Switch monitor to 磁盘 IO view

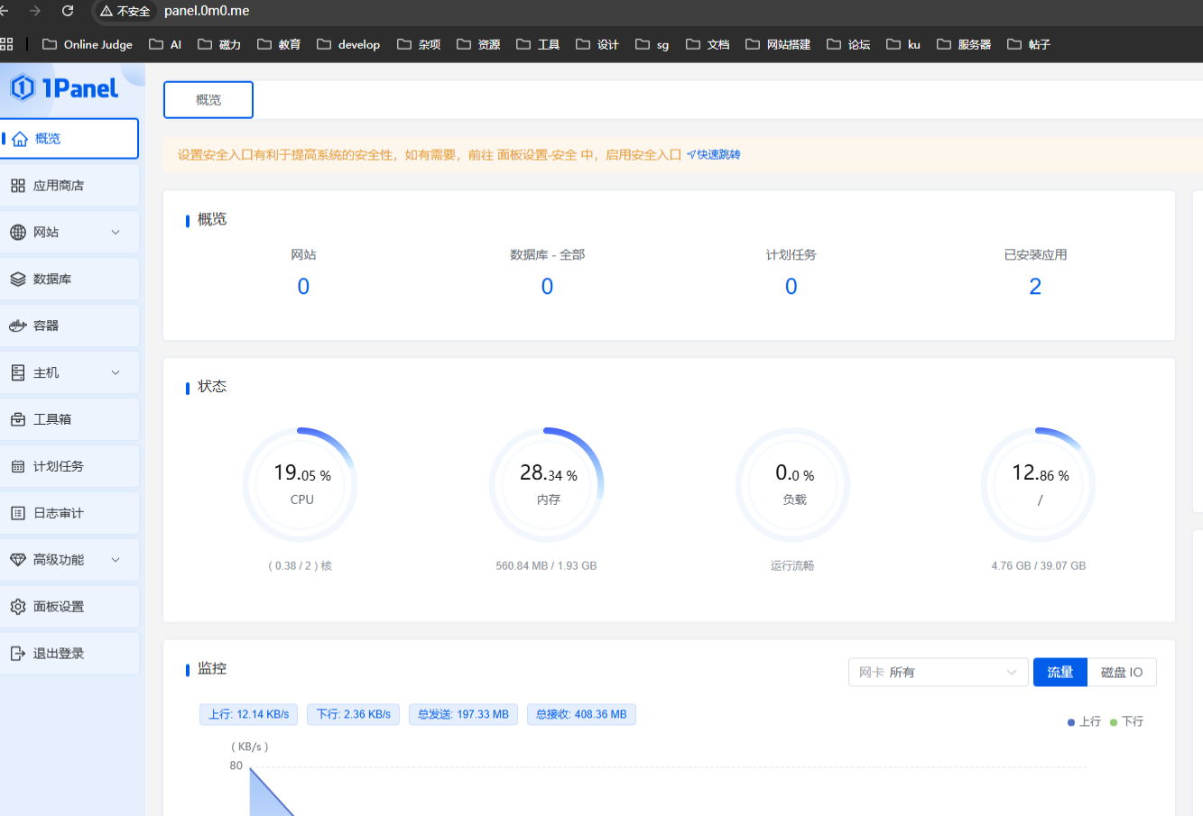pos(1122,673)
